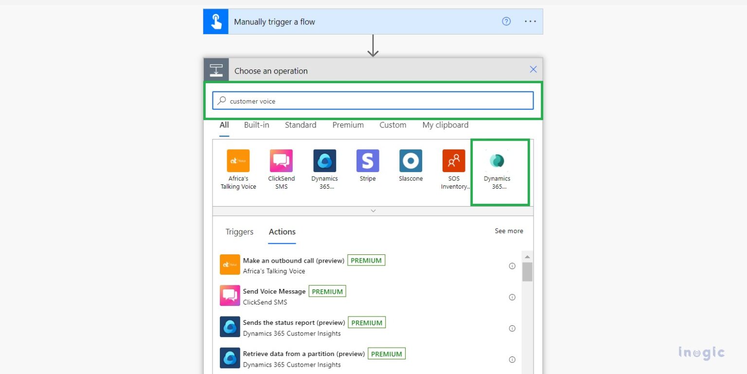Close the Choose an operation panel
747x374 pixels.
pos(533,70)
